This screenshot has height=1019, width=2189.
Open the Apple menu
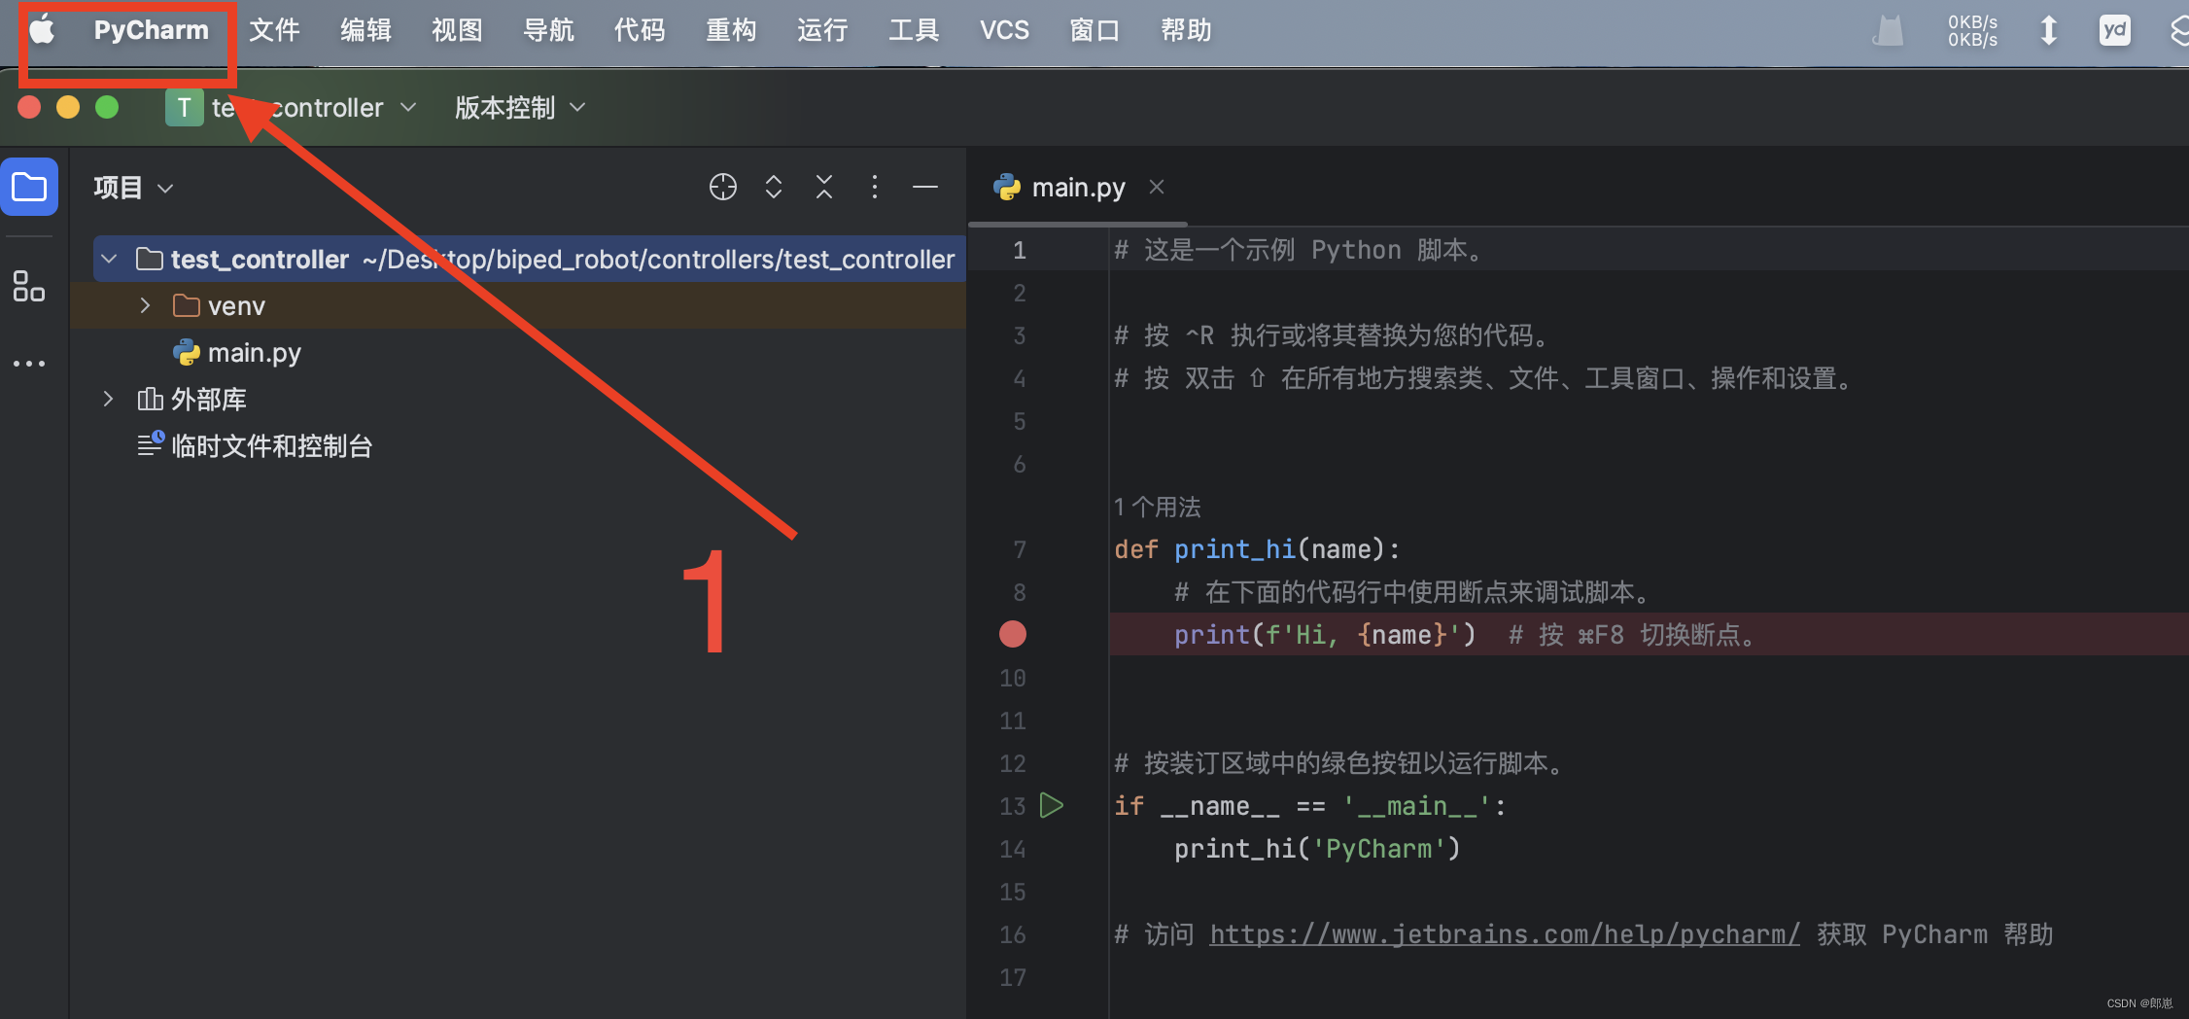tap(42, 30)
